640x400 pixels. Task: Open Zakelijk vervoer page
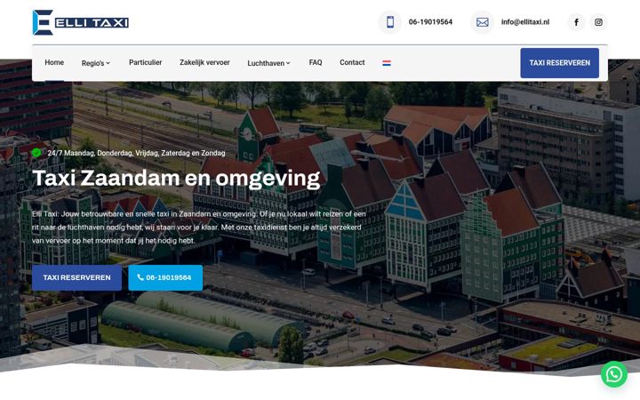204,62
